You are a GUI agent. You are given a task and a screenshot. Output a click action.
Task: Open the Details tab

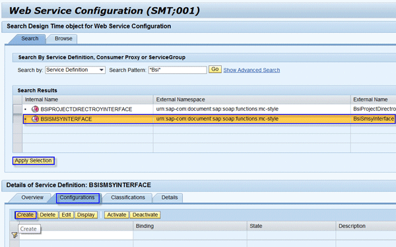(170, 198)
